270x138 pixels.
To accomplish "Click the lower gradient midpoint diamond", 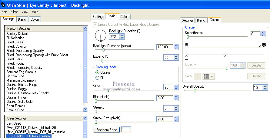I will pos(225,56).
